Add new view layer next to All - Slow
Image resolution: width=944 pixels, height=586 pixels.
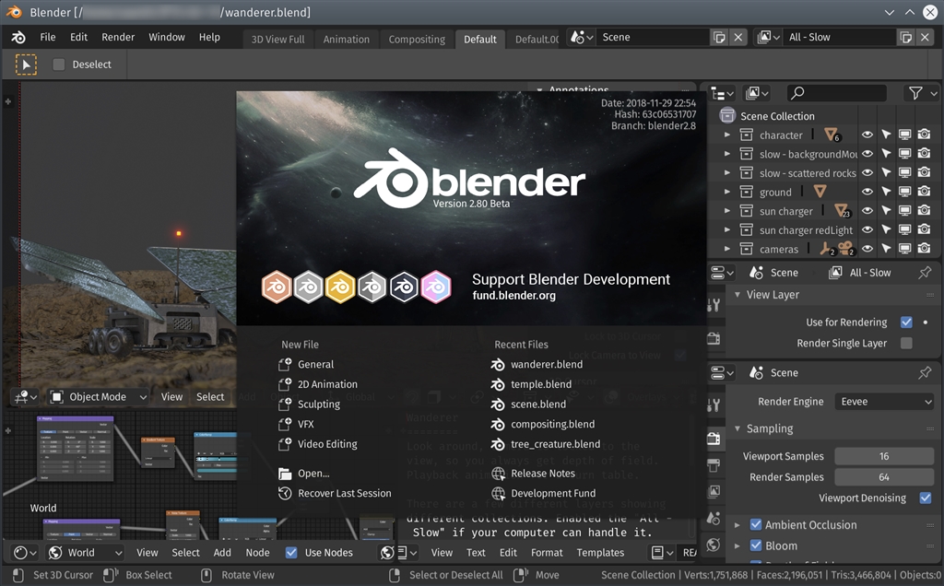click(905, 37)
